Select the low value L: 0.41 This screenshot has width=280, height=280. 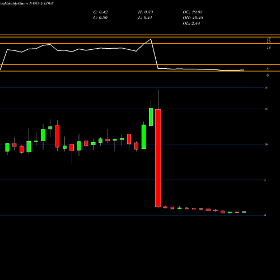(x=145, y=18)
